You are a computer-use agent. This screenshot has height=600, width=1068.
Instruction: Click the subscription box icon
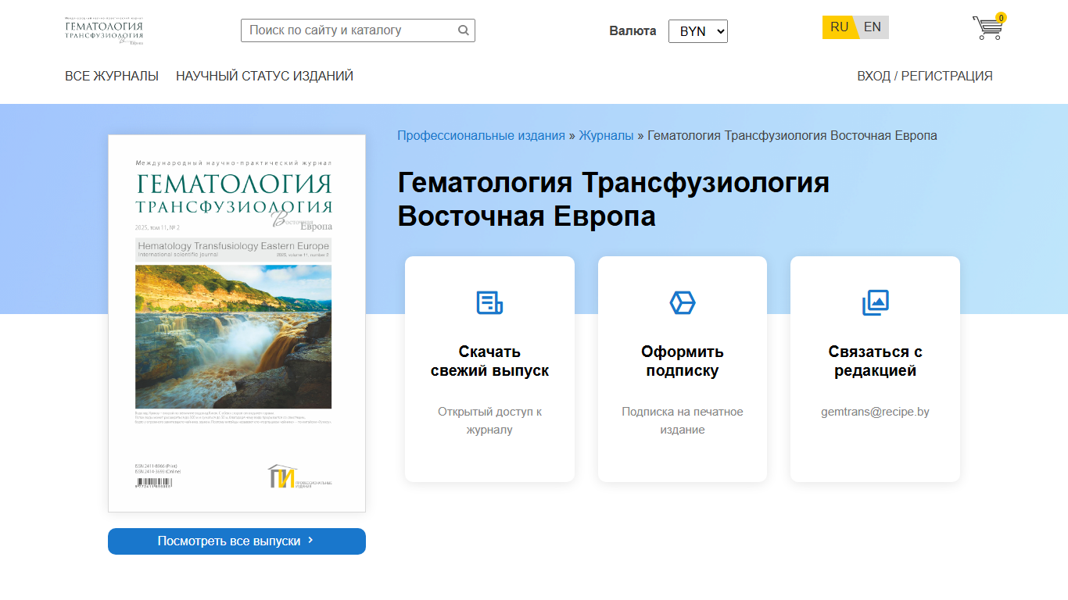[x=683, y=302]
